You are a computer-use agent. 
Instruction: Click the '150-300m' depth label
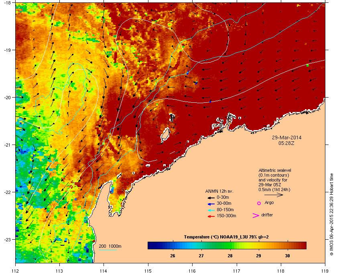pos(226,216)
